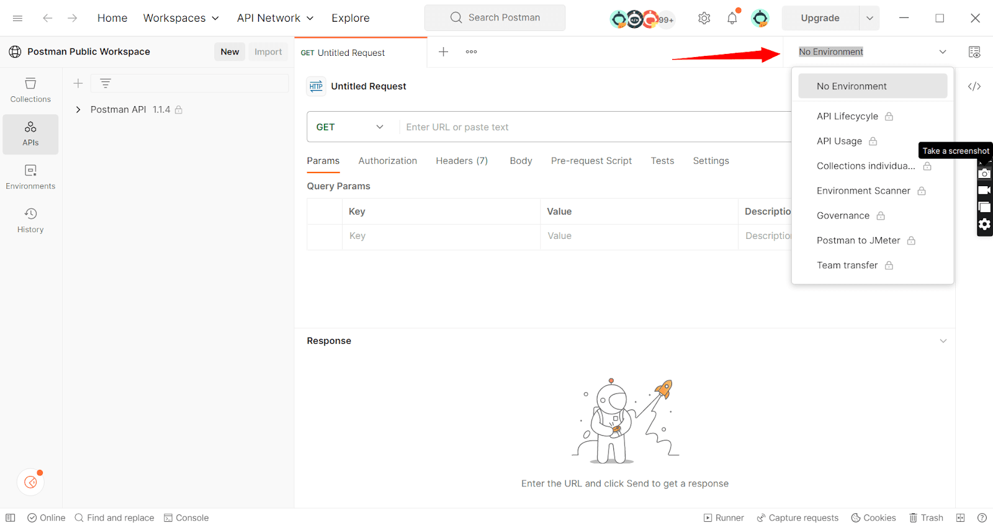The height and width of the screenshot is (525, 993).
Task: Select API Usage environment
Action: [x=873, y=141]
